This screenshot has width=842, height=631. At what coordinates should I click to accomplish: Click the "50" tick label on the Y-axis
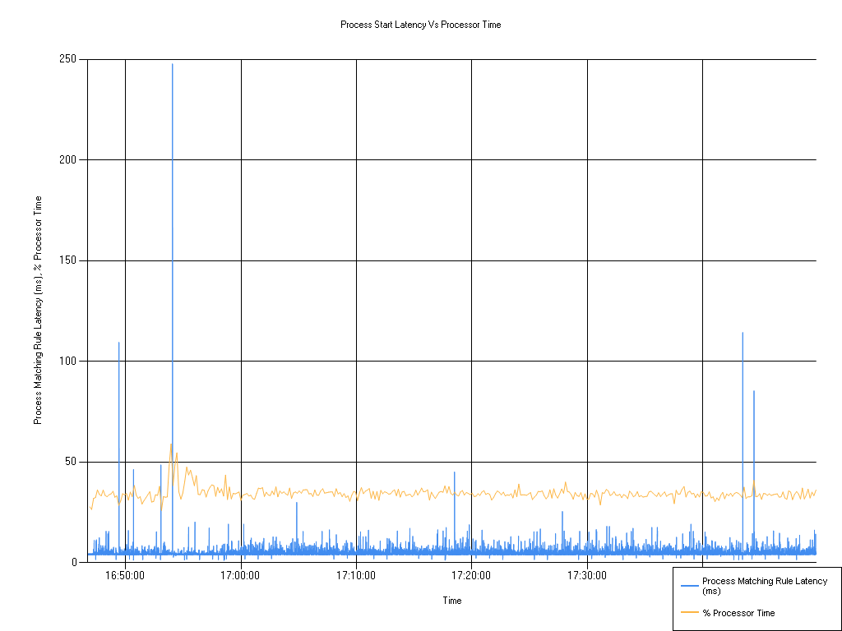(70, 459)
